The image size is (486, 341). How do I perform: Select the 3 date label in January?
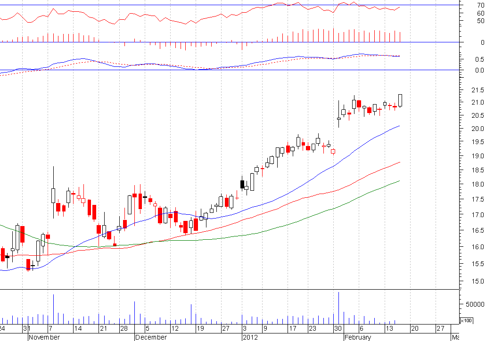coord(245,328)
